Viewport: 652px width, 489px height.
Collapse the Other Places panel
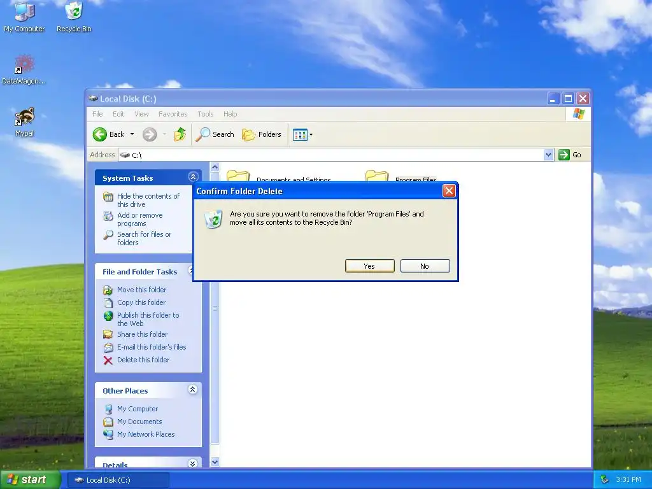pos(192,390)
